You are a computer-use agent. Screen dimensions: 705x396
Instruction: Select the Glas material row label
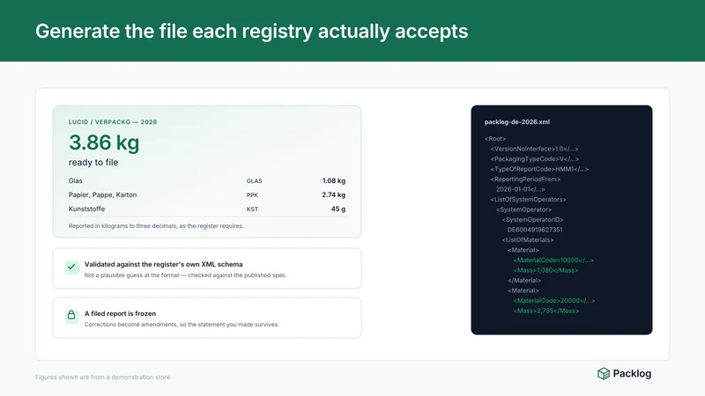pos(76,180)
